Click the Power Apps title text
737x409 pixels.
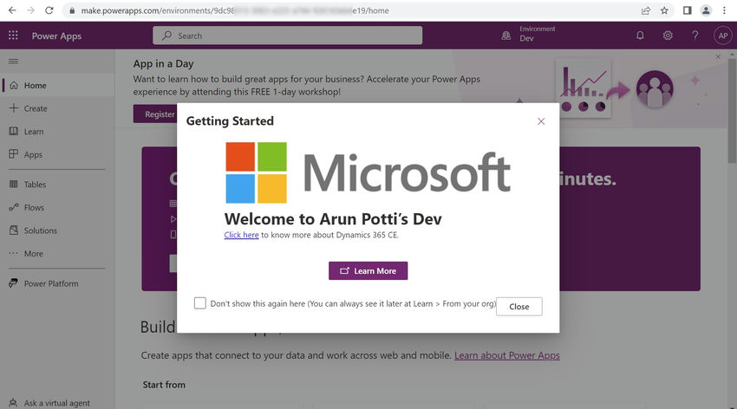(x=56, y=36)
